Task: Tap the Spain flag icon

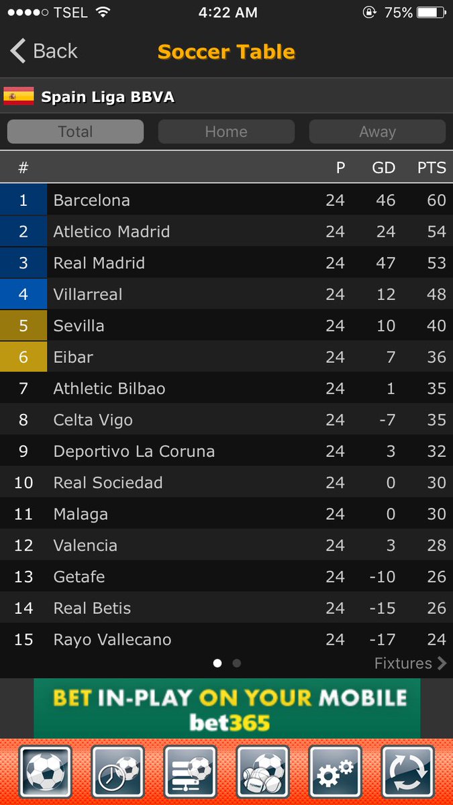Action: click(x=19, y=97)
